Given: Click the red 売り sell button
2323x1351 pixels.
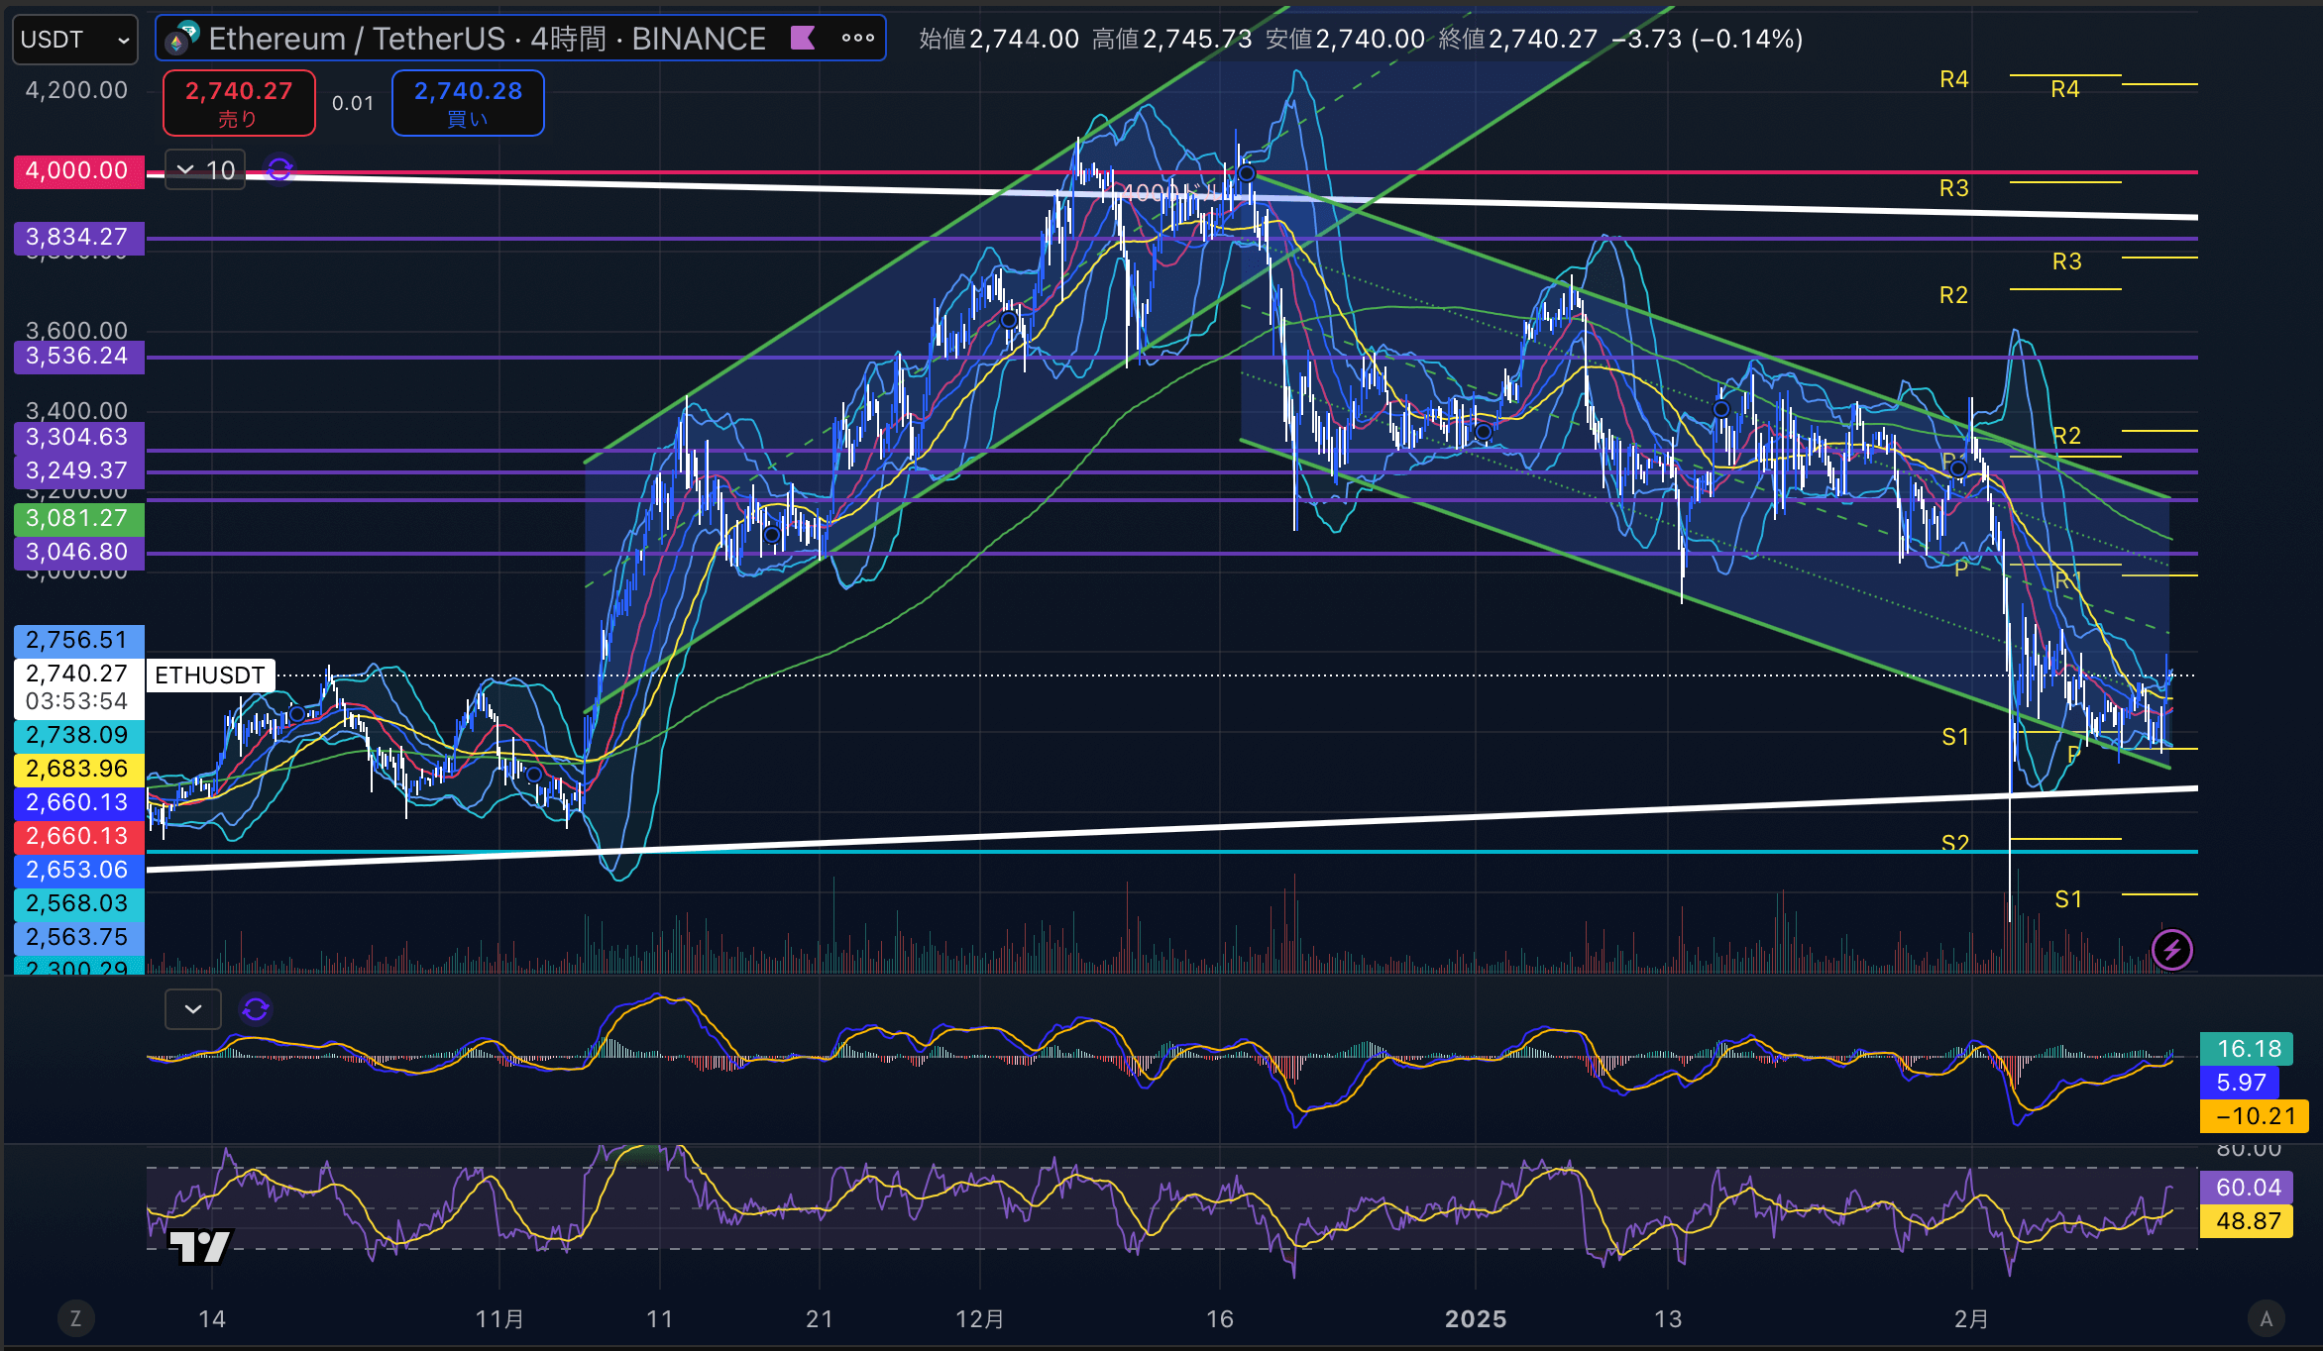Looking at the screenshot, I should pos(239,103).
